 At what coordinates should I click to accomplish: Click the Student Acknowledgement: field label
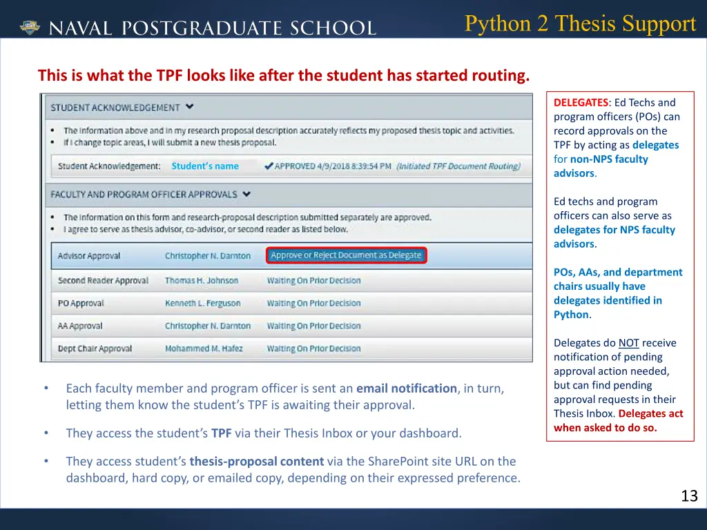tap(109, 166)
